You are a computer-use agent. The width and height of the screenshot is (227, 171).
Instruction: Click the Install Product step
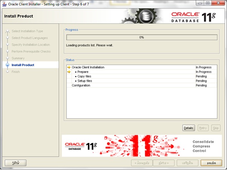pyautogui.click(x=23, y=65)
